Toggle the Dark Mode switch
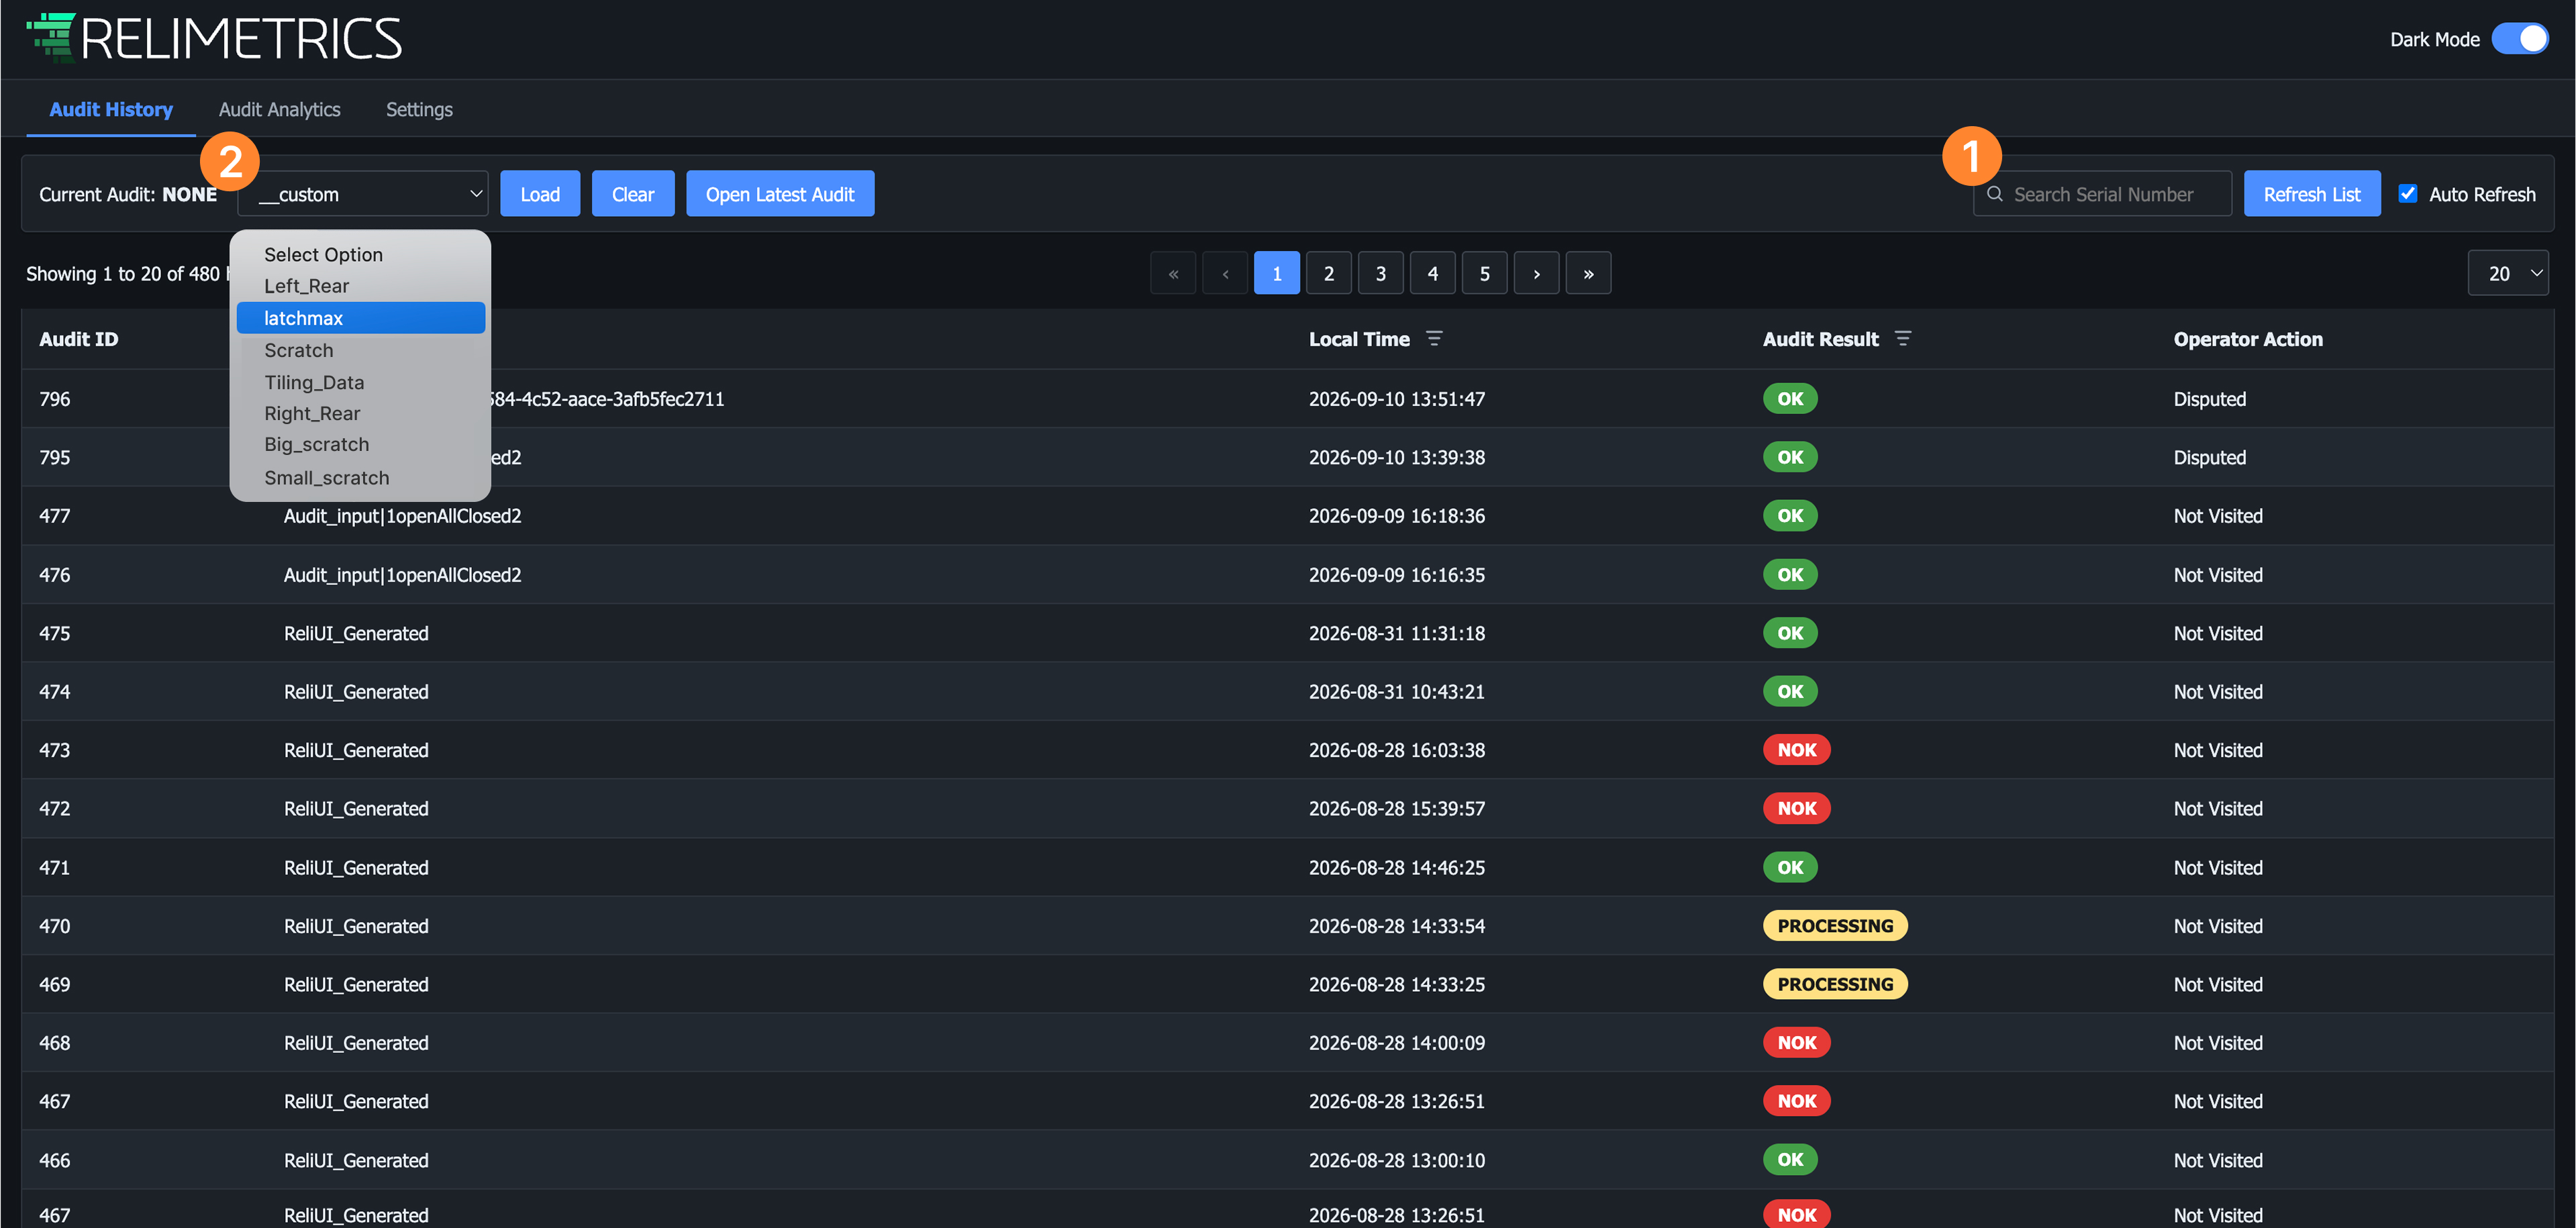2576x1228 pixels. [2520, 39]
